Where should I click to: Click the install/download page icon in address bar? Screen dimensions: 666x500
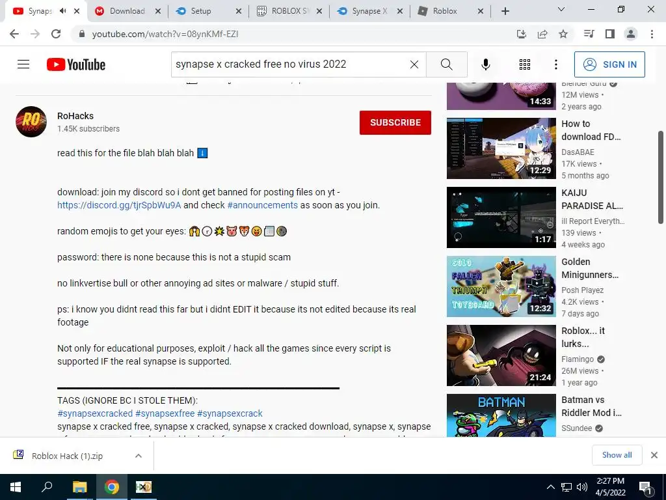[x=521, y=34]
